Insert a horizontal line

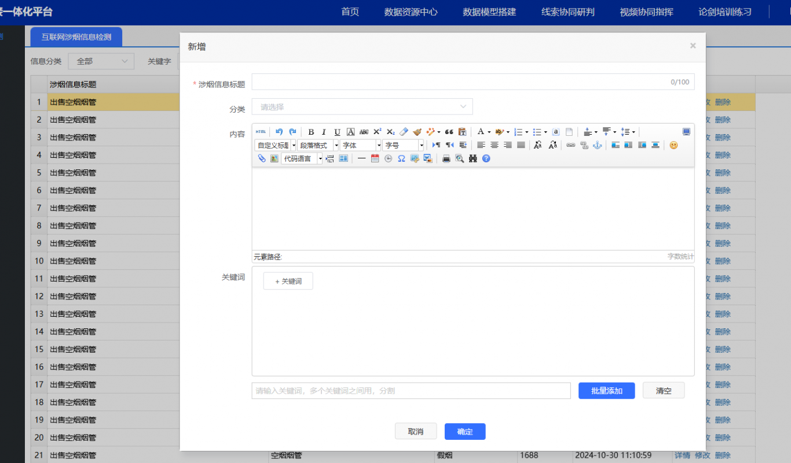click(x=361, y=158)
